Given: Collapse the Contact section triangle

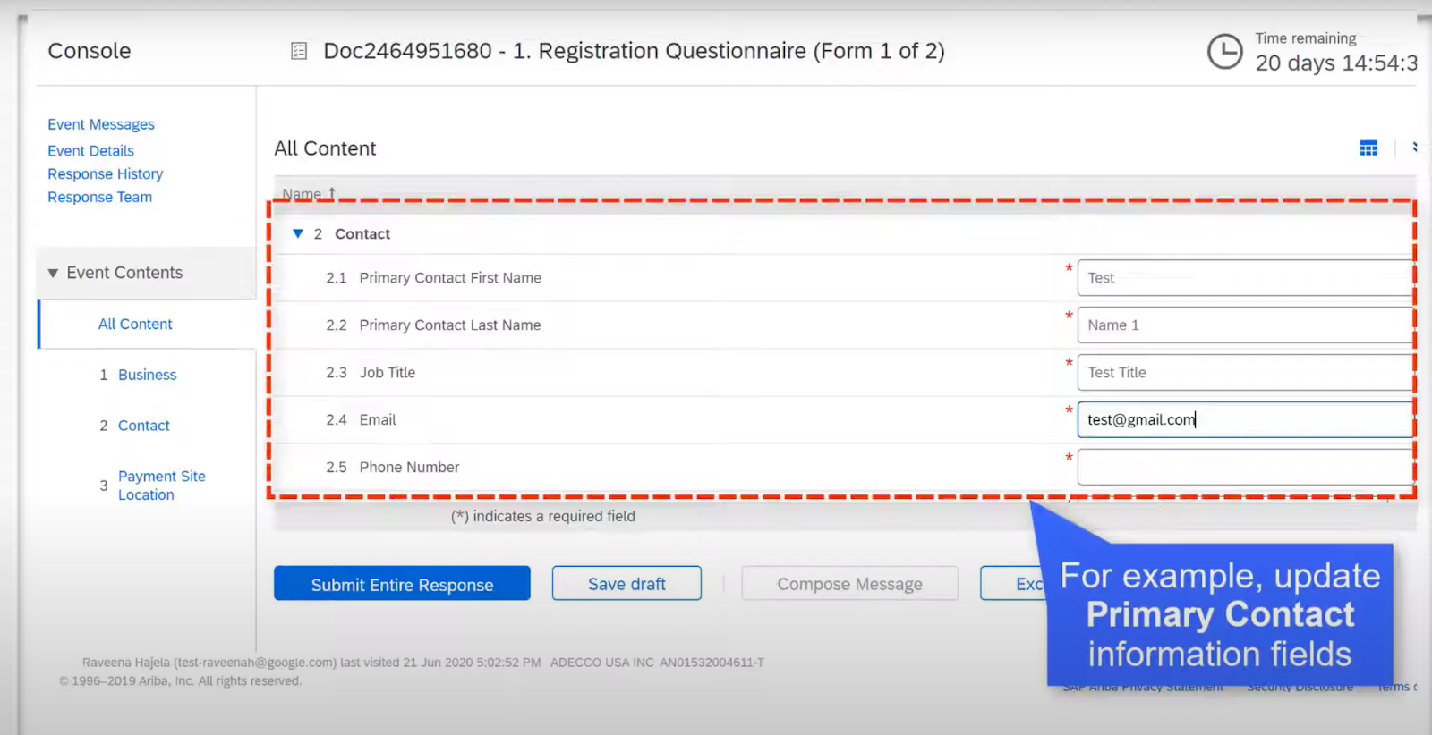Looking at the screenshot, I should [x=298, y=233].
